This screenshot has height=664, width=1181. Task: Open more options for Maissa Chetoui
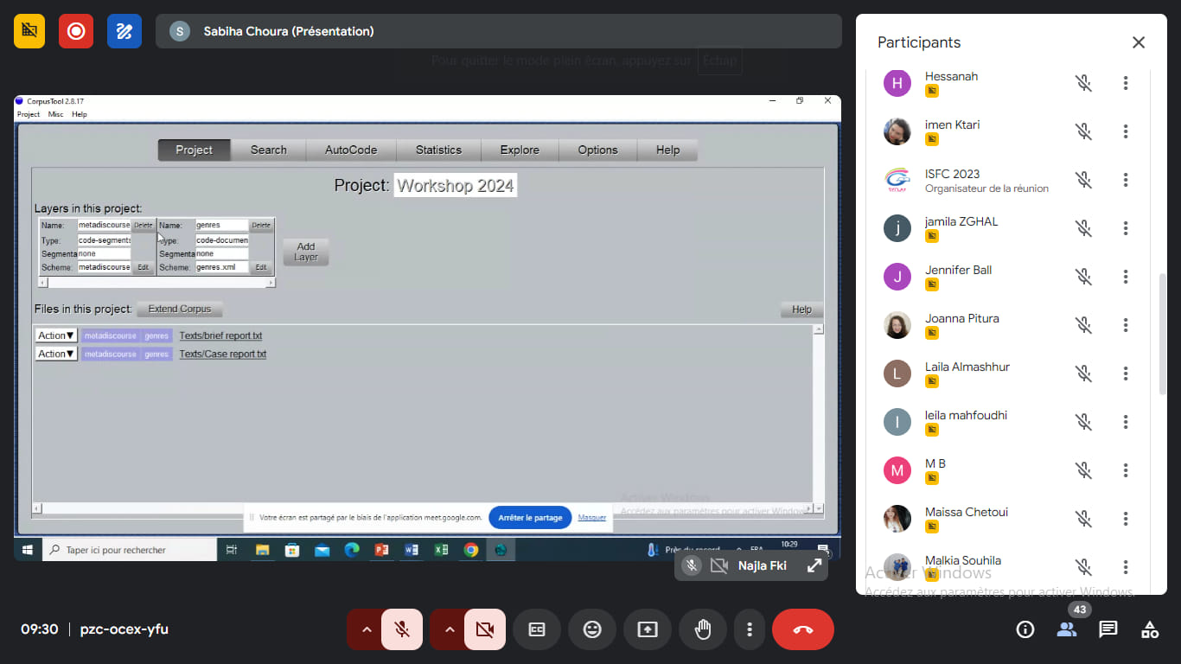coord(1126,519)
